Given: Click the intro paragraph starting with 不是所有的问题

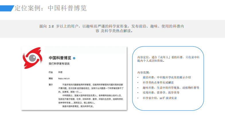Looking at the screenshot, I should tap(91, 88).
